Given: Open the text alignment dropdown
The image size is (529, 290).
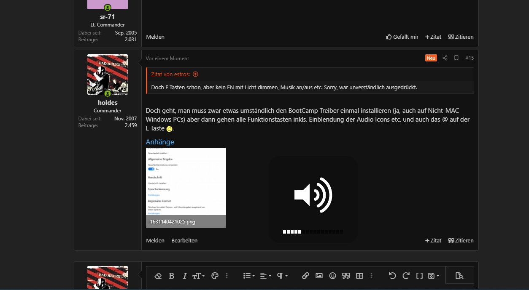Looking at the screenshot, I should pos(266,276).
